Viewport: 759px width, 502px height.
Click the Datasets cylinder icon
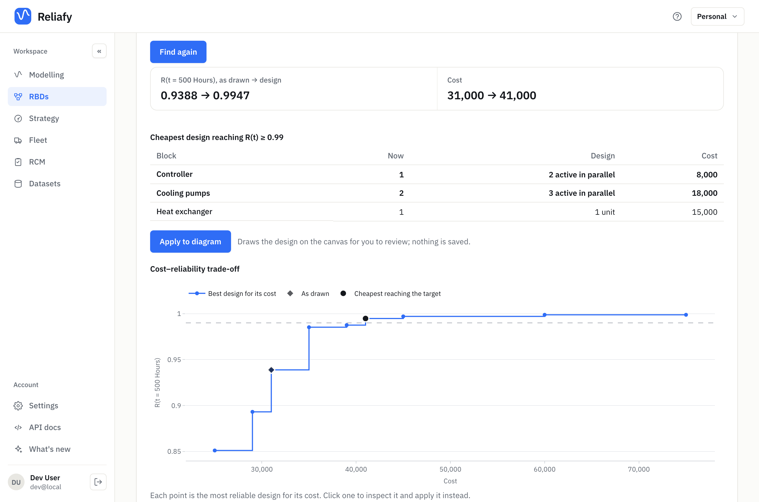tap(18, 184)
